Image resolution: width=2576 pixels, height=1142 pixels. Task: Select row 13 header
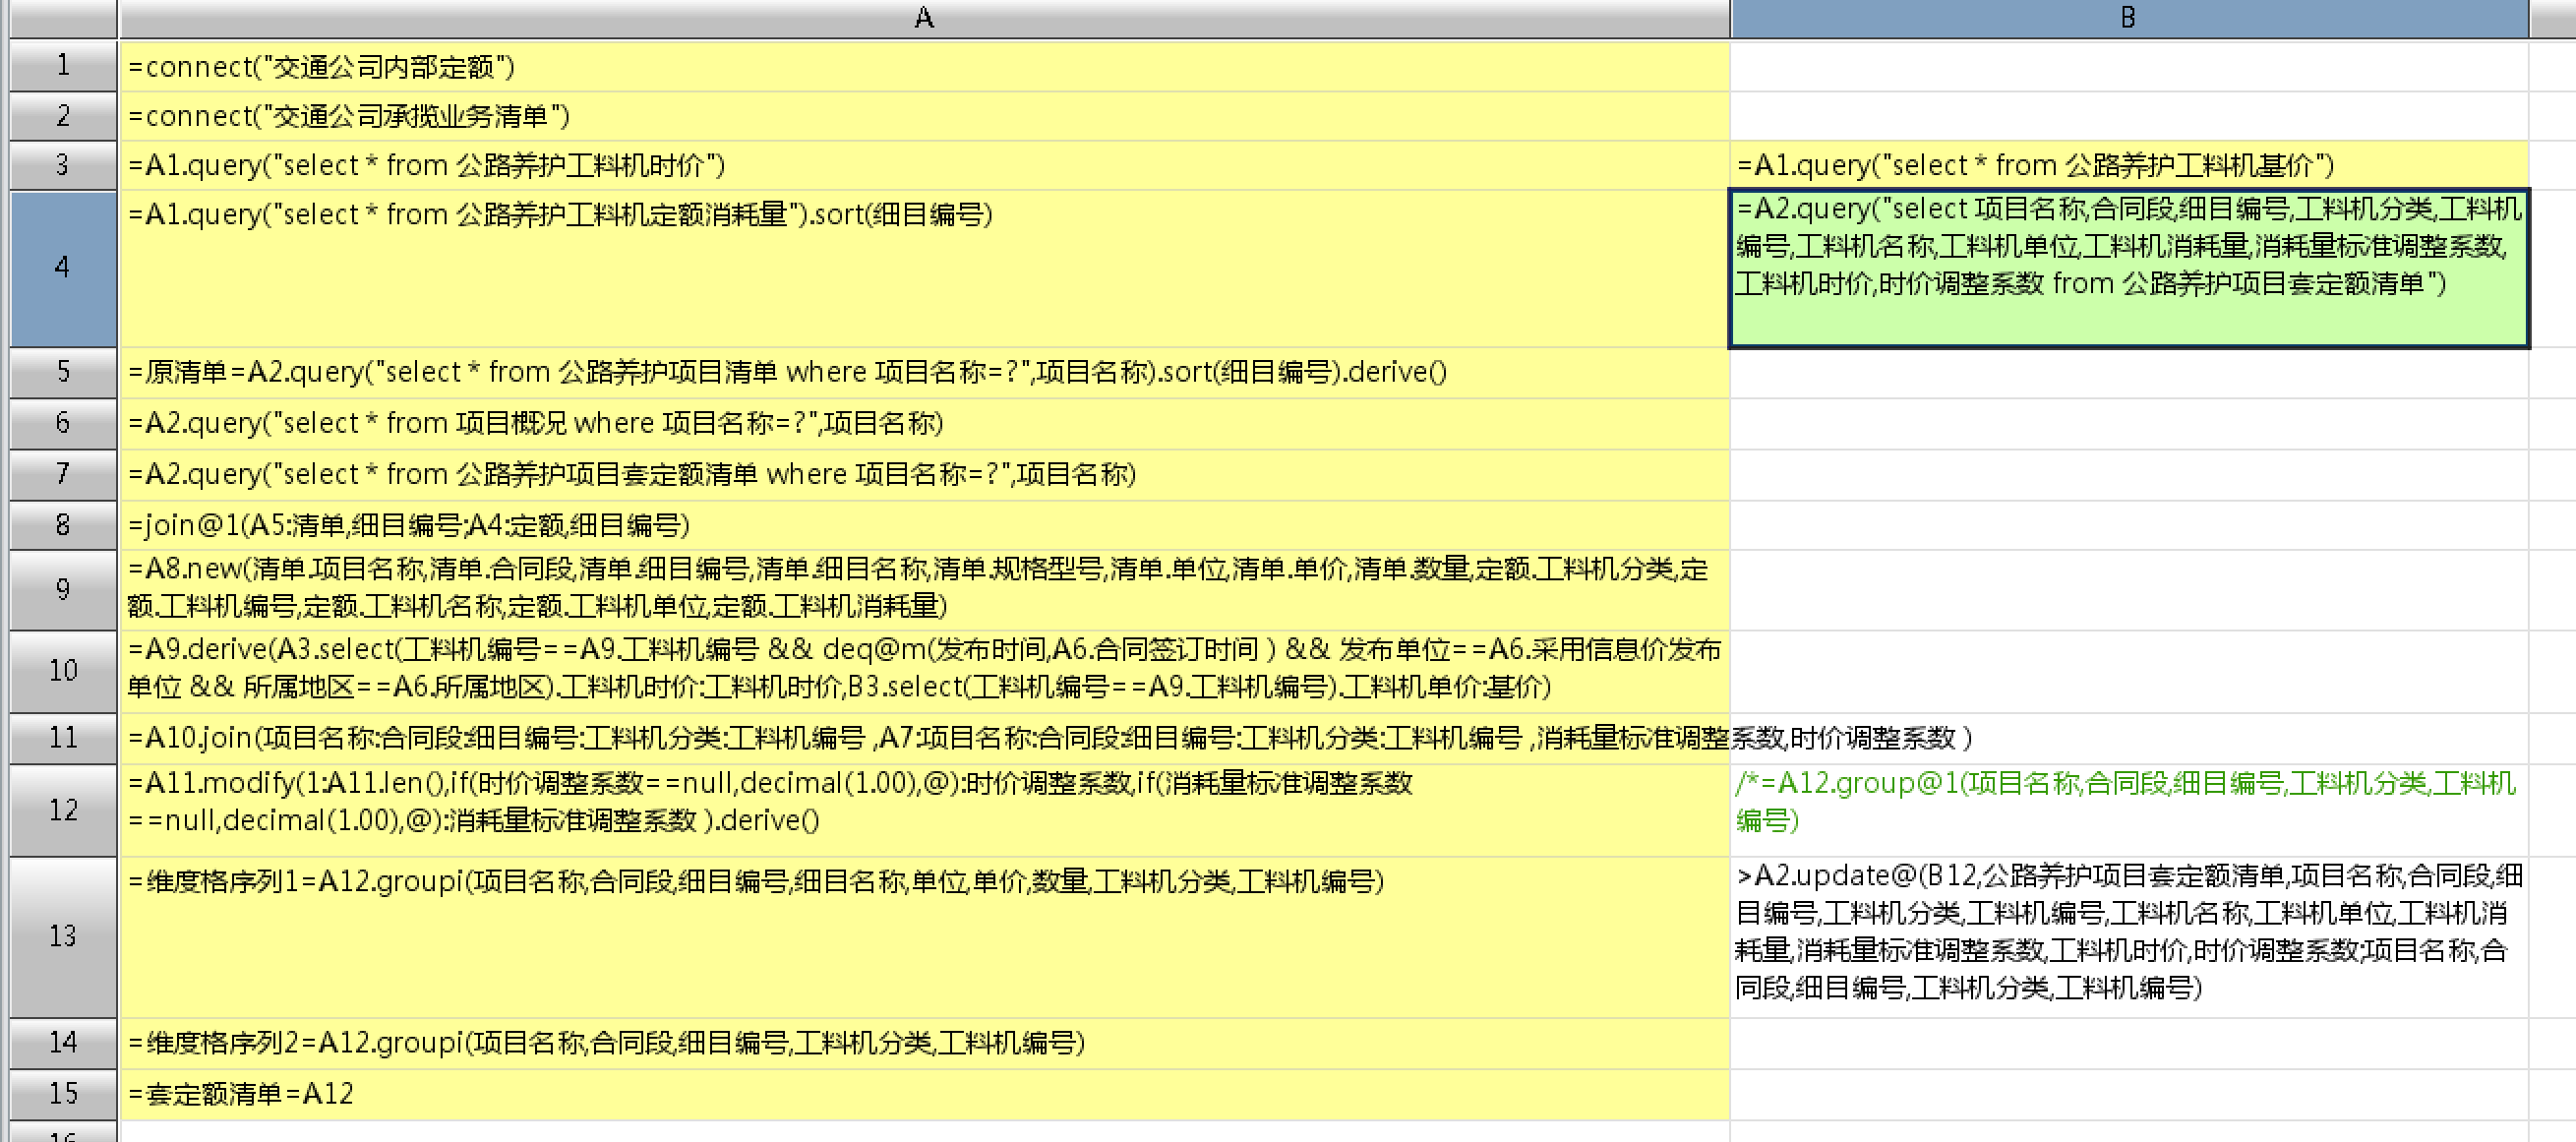pos(62,936)
